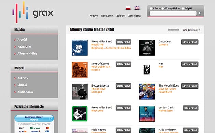Open the Koszyk menu link
This screenshot has width=215, height=133.
pos(94,16)
